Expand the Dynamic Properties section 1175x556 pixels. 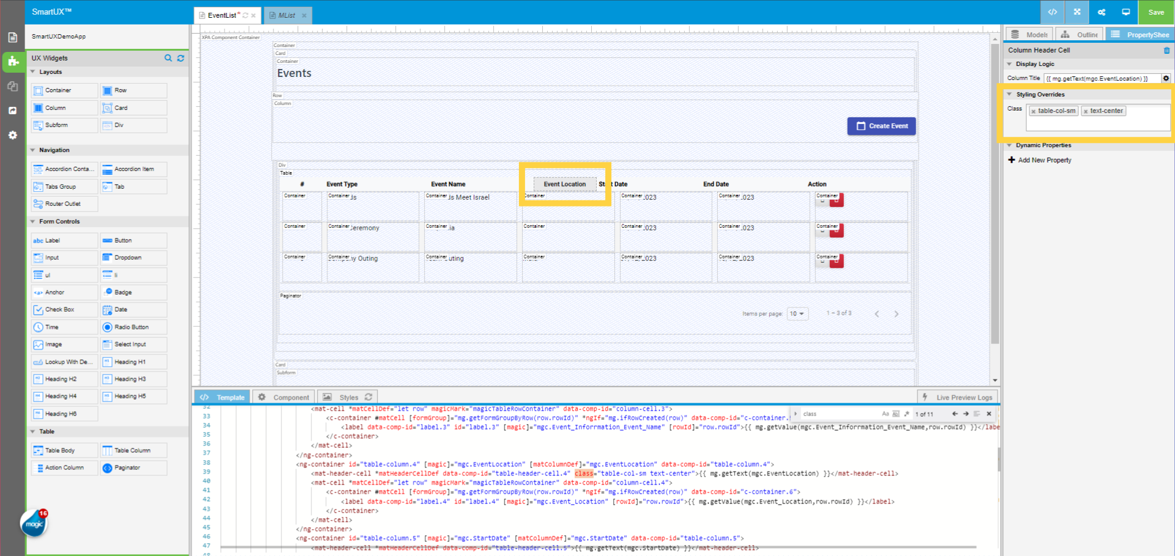pos(1009,145)
